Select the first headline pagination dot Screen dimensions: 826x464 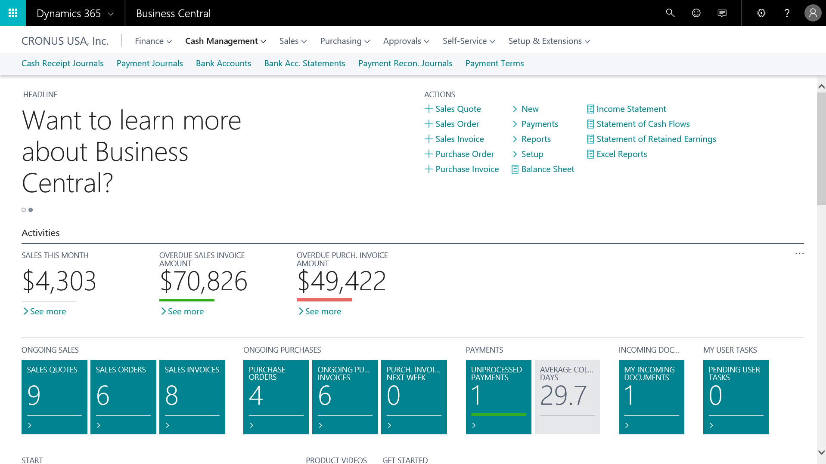[x=24, y=210]
